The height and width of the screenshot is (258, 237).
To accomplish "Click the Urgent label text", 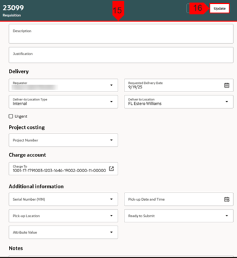I will point(21,116).
